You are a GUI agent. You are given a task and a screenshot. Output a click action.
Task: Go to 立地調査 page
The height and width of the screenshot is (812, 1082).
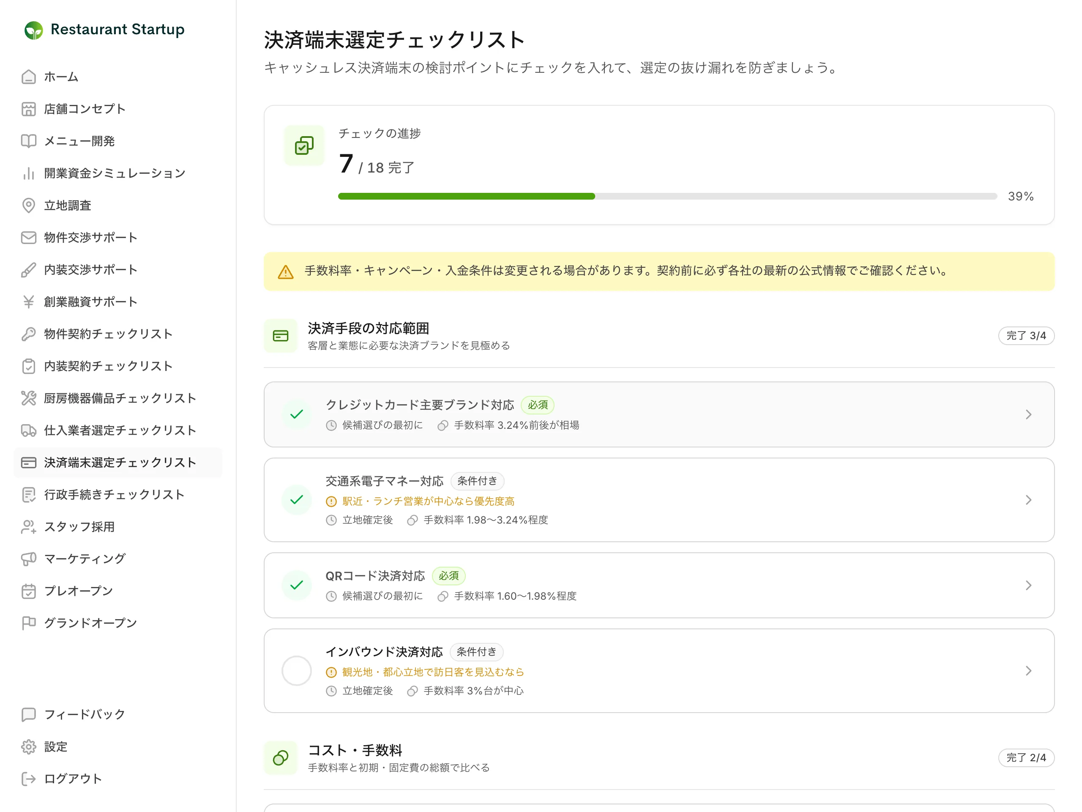(x=118, y=206)
